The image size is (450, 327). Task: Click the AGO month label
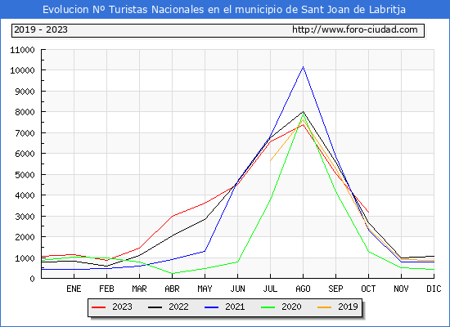click(303, 289)
